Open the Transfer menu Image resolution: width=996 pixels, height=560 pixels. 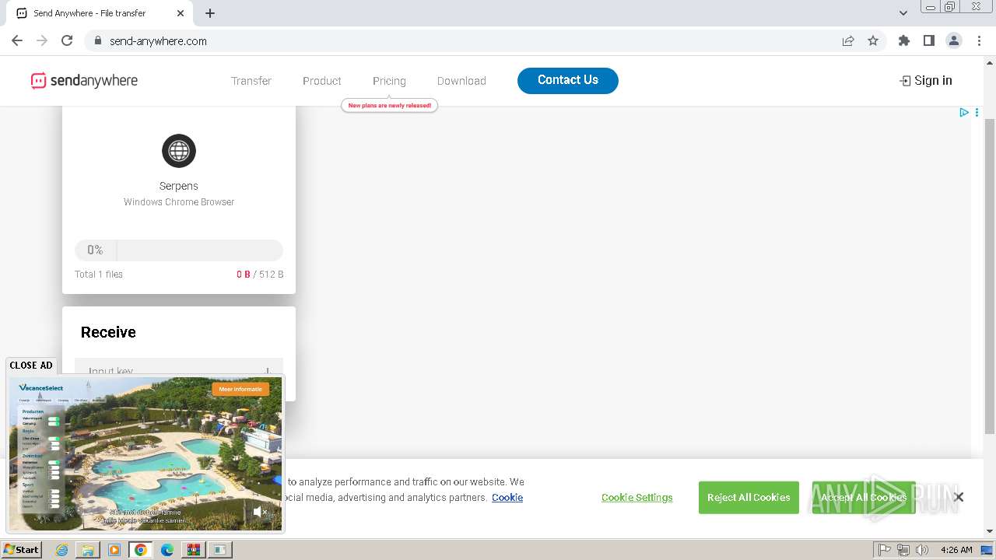click(x=251, y=81)
